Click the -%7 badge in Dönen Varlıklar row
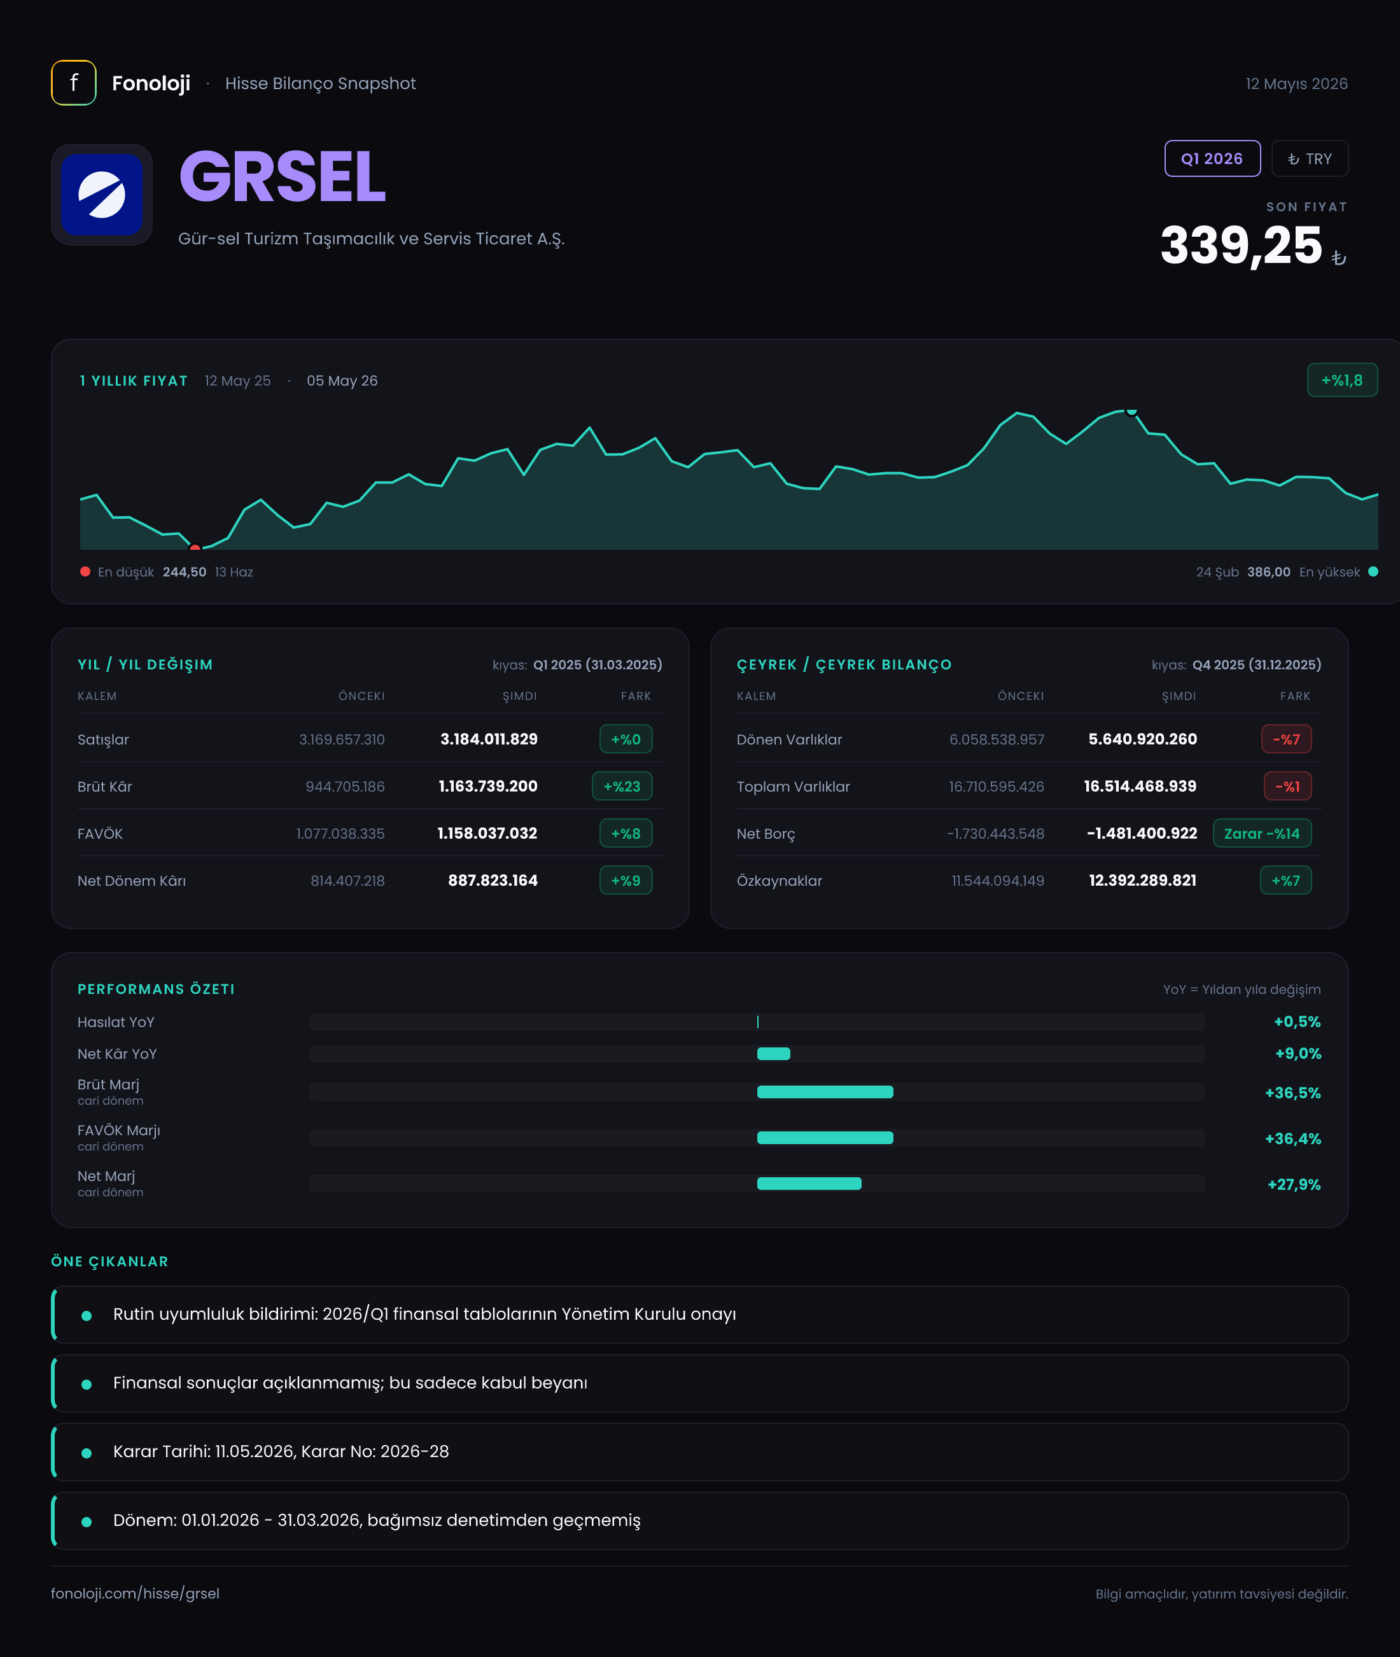Image resolution: width=1400 pixels, height=1657 pixels. (x=1287, y=739)
